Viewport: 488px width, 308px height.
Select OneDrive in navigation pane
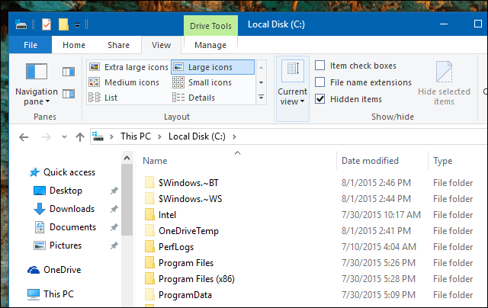pyautogui.click(x=54, y=270)
